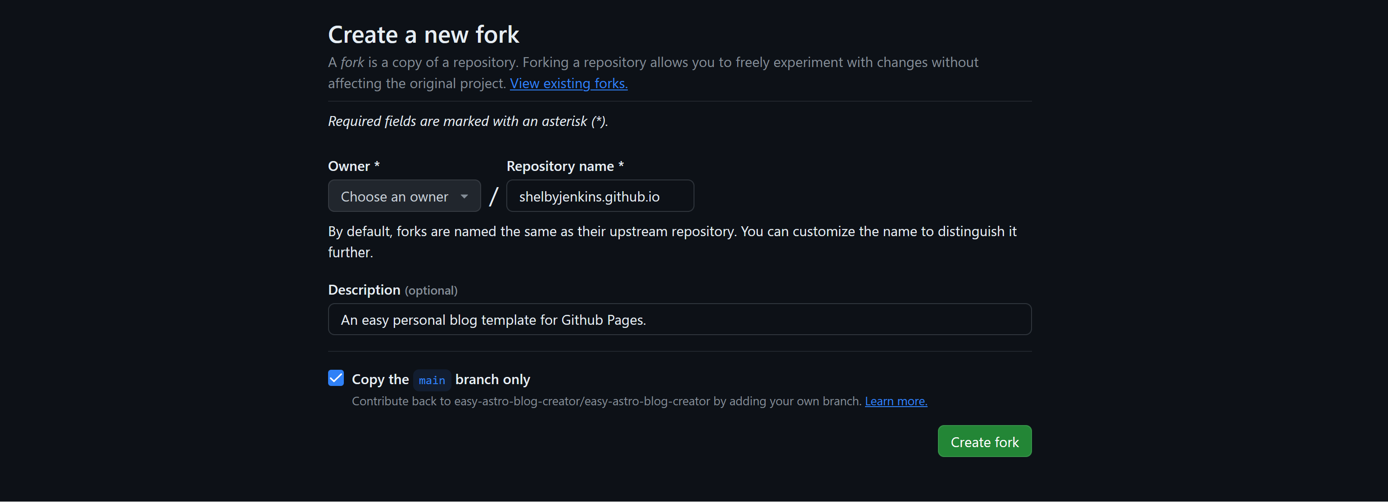Focus the Repository name input field
This screenshot has width=1388, height=502.
[x=599, y=196]
